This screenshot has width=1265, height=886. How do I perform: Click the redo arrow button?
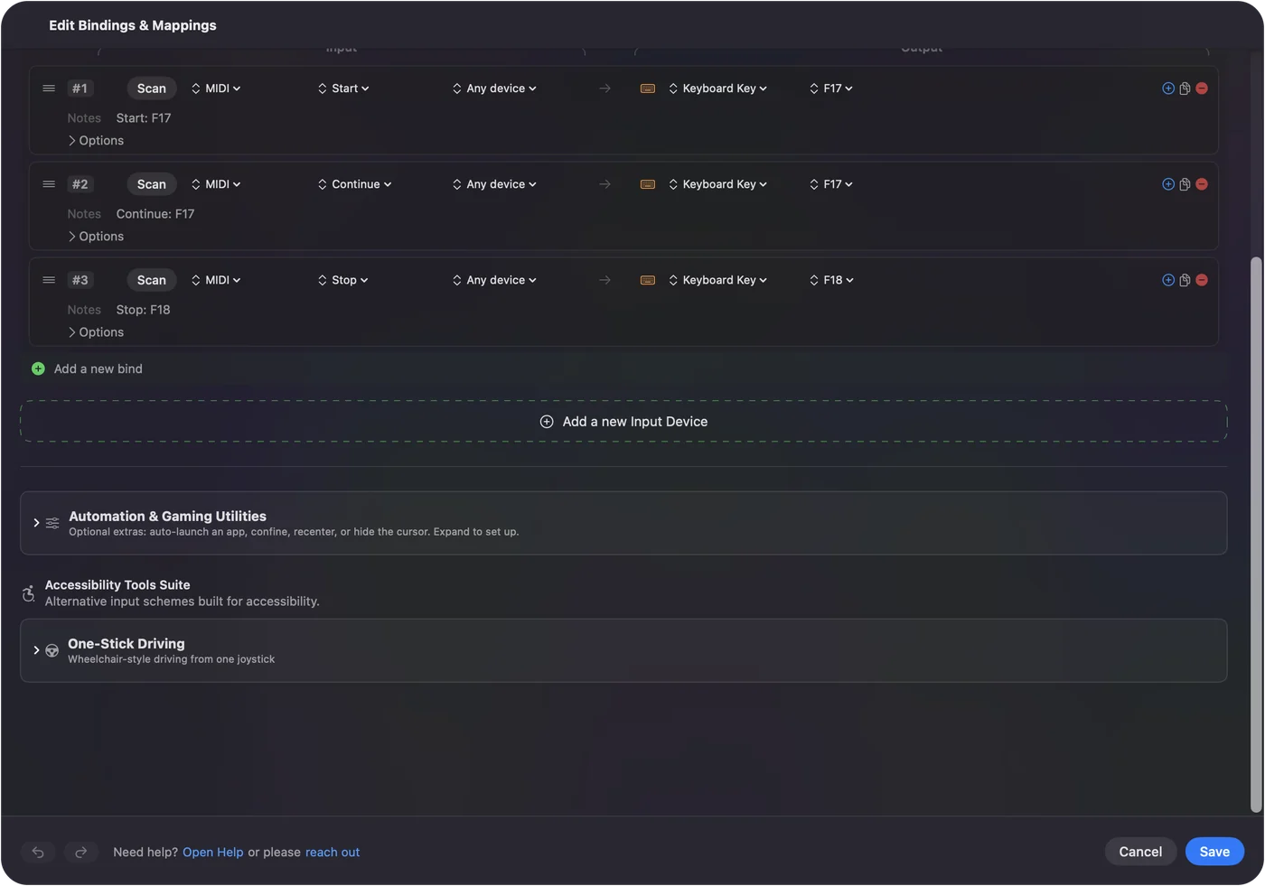point(80,852)
